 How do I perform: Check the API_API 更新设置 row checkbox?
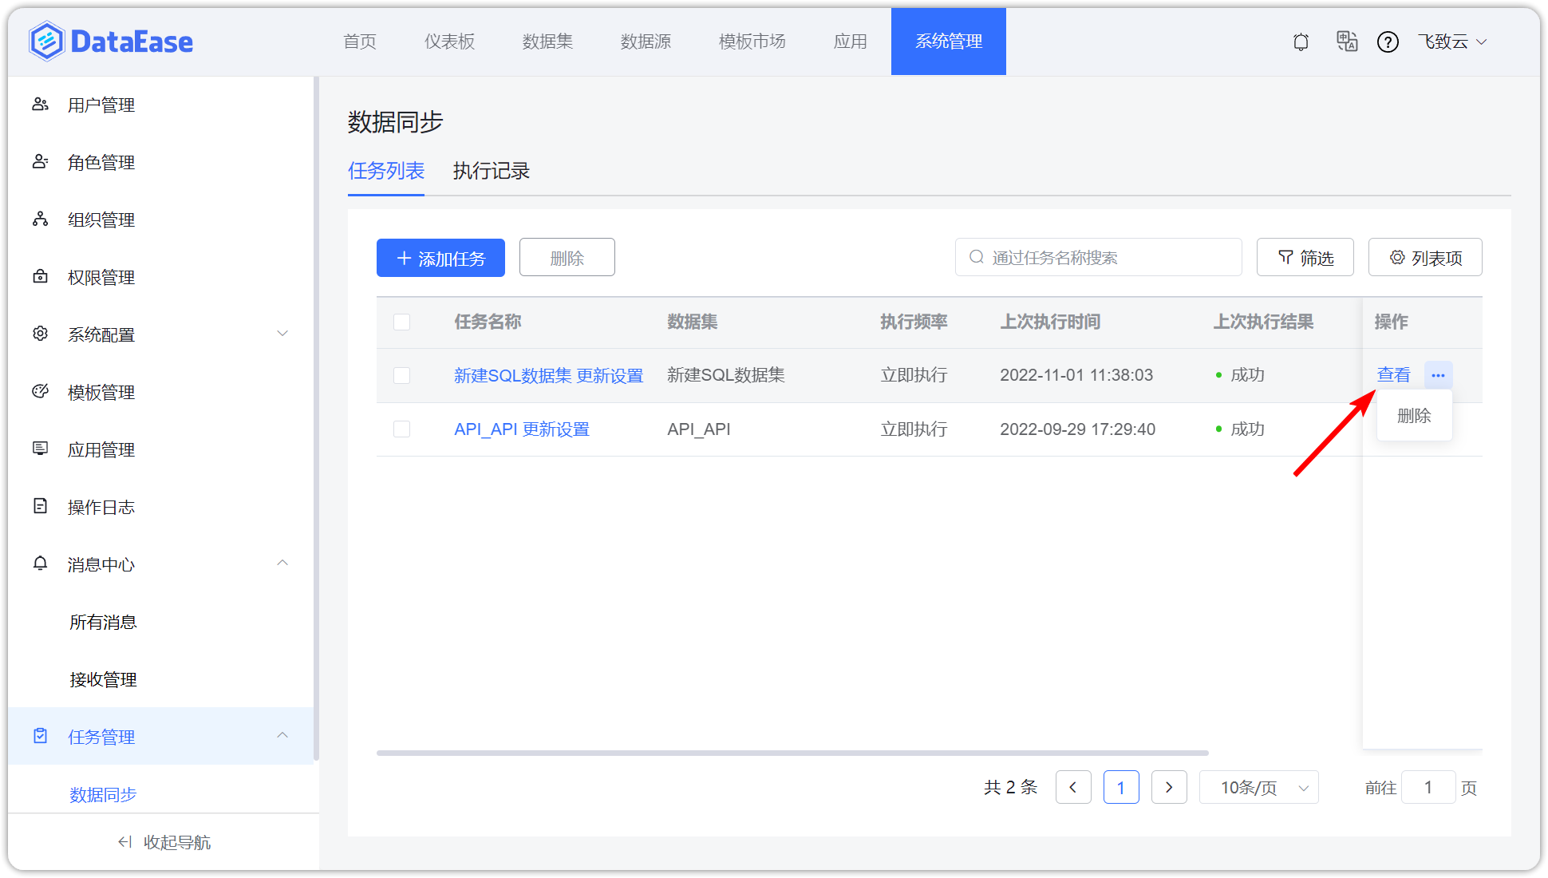point(402,429)
